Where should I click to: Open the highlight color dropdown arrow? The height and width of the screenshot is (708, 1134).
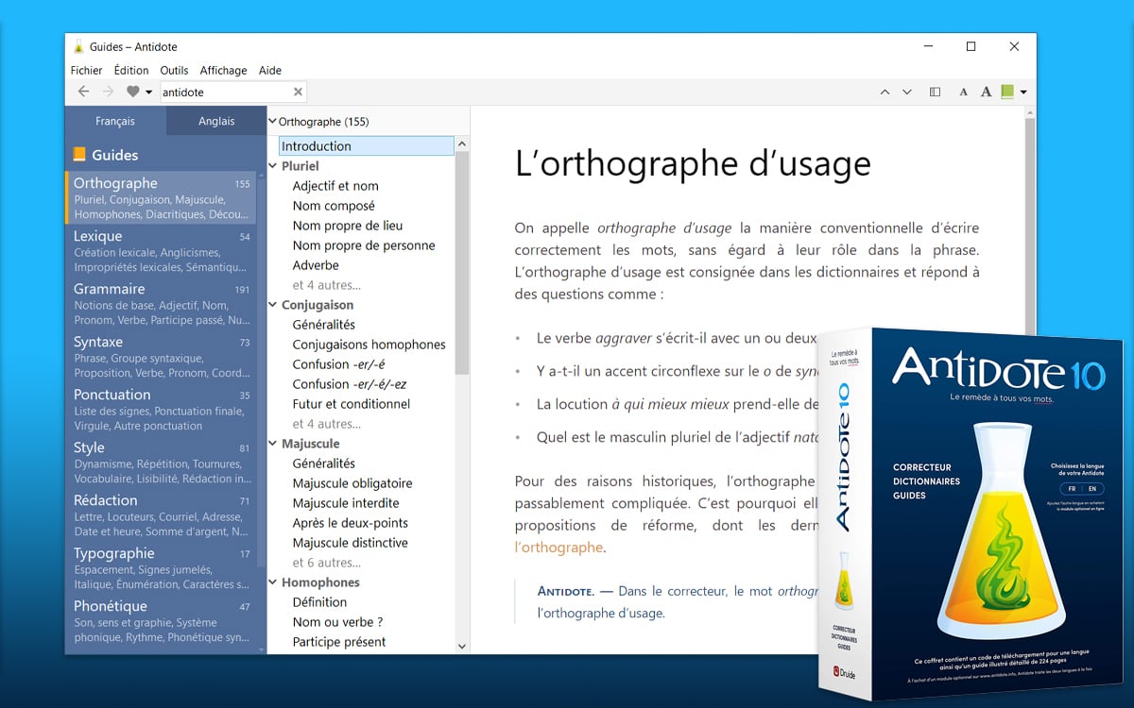1022,93
